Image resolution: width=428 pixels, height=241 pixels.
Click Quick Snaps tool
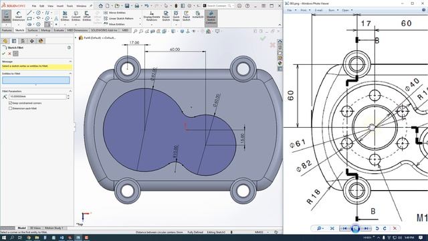[176, 16]
